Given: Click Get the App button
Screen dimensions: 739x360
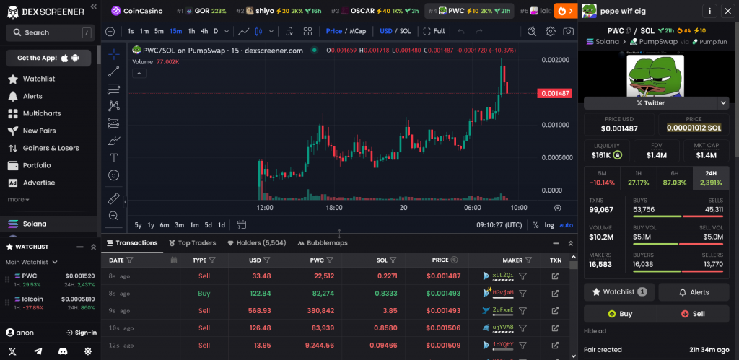Looking at the screenshot, I should click(x=48, y=58).
